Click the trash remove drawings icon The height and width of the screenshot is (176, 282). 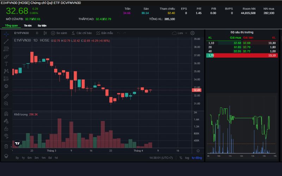(6, 146)
